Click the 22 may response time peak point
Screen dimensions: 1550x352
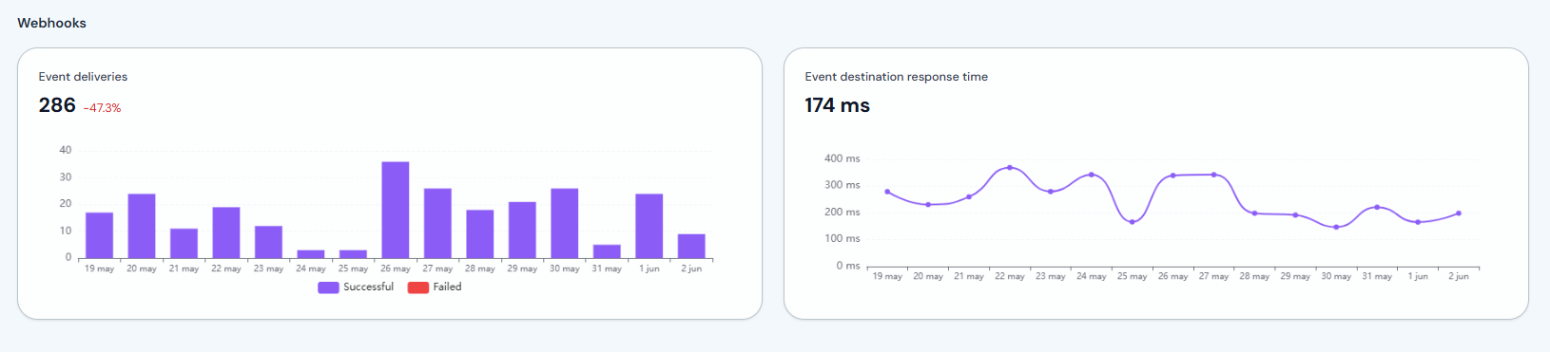(x=1010, y=167)
